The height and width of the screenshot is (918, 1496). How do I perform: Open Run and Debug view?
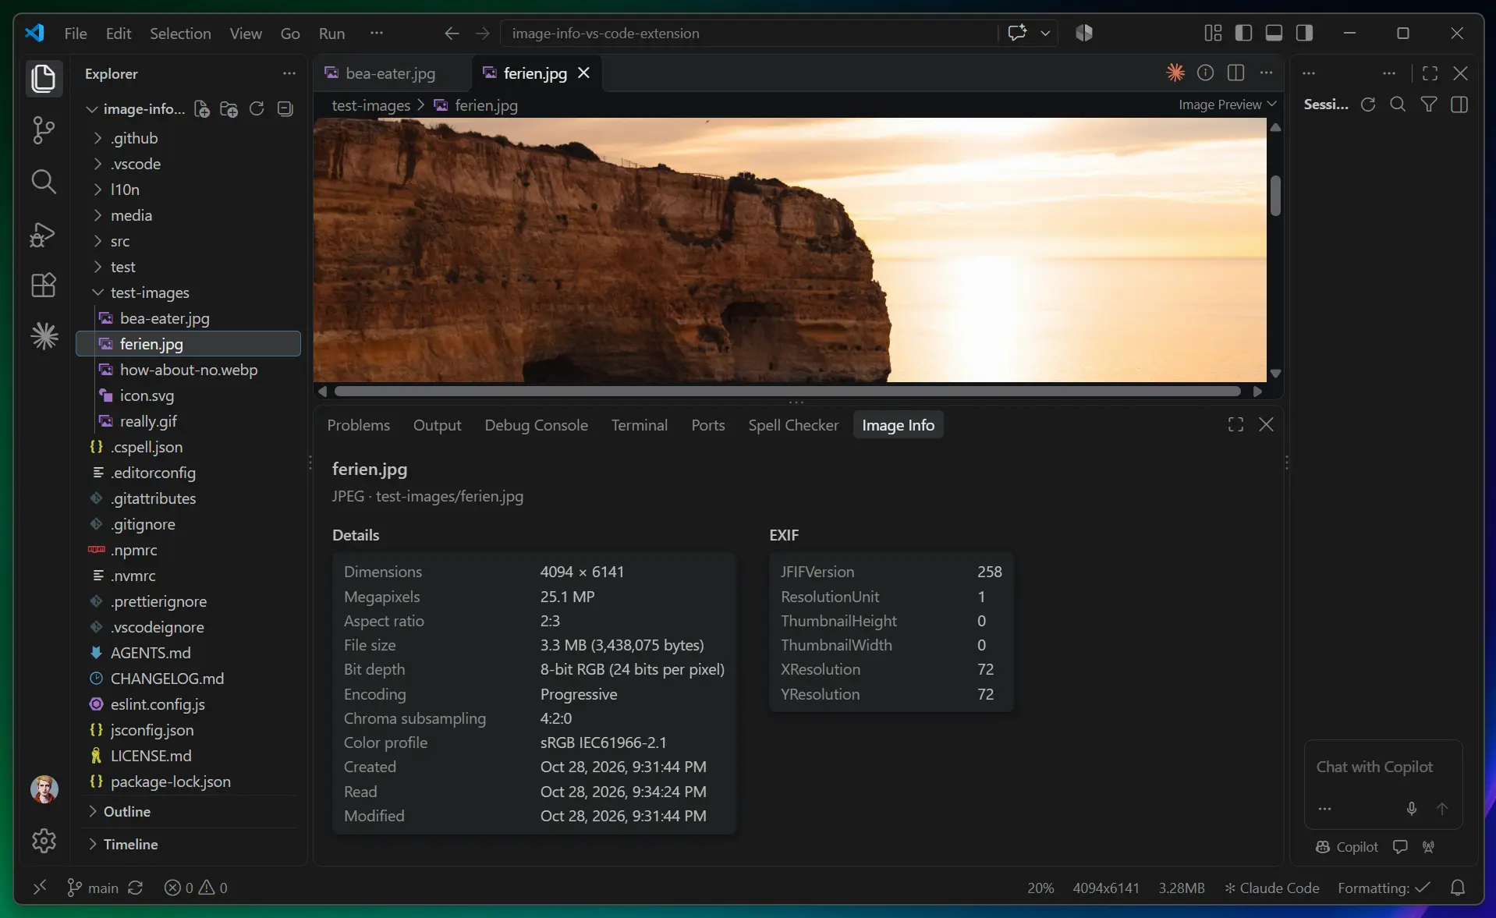coord(44,234)
